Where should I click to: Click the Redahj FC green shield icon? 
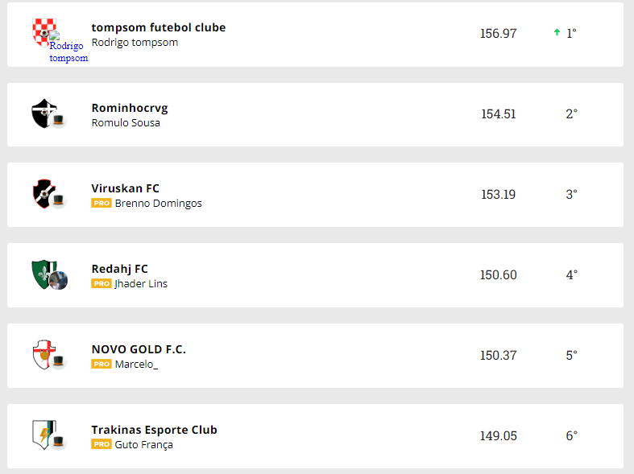(x=41, y=273)
